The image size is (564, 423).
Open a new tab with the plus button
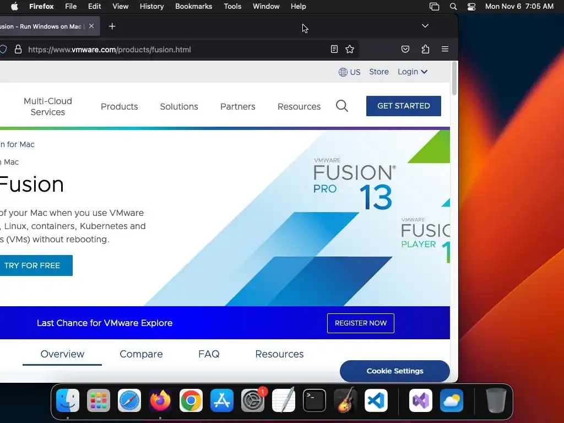click(x=112, y=26)
